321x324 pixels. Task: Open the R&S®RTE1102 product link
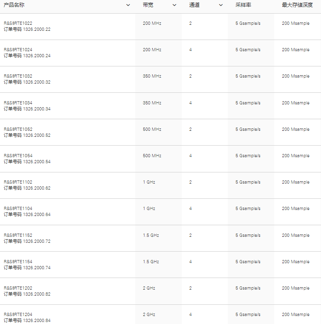tap(18, 182)
